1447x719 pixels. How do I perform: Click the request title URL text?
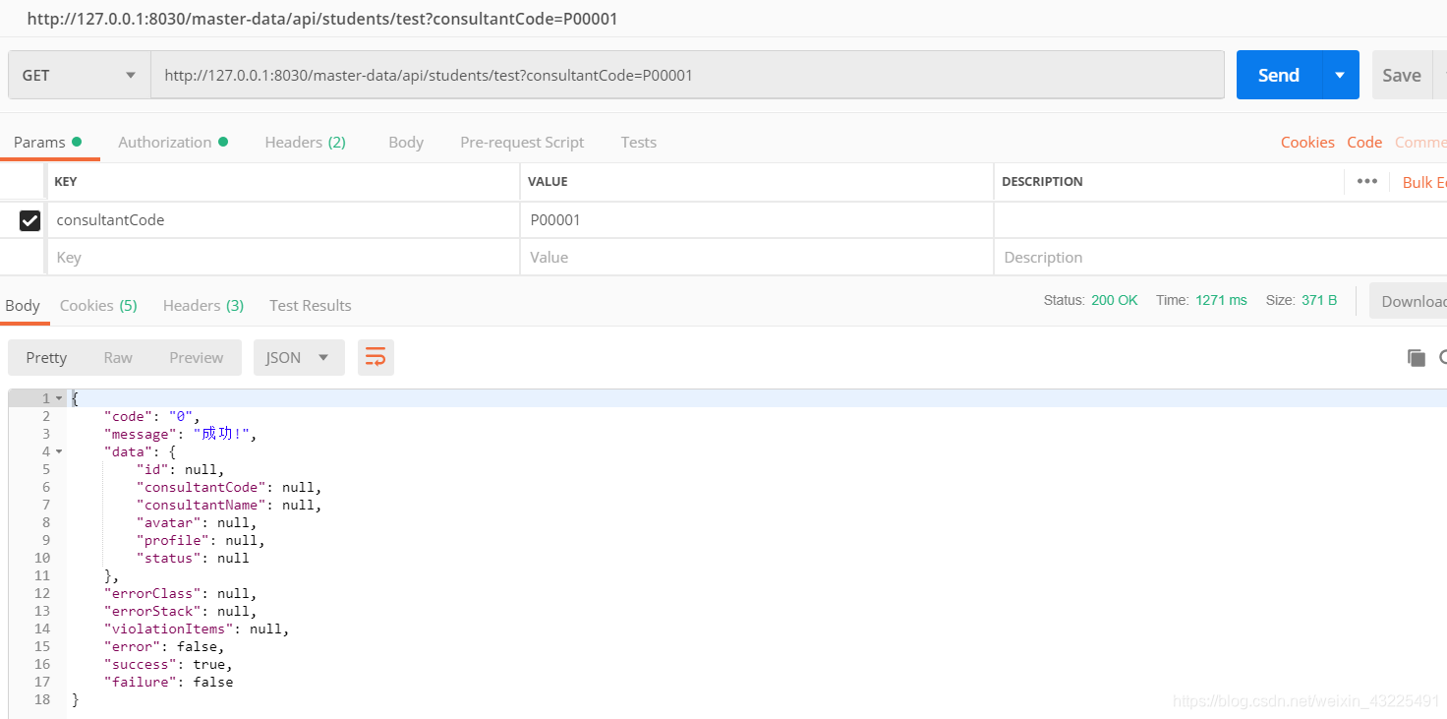coord(322,19)
